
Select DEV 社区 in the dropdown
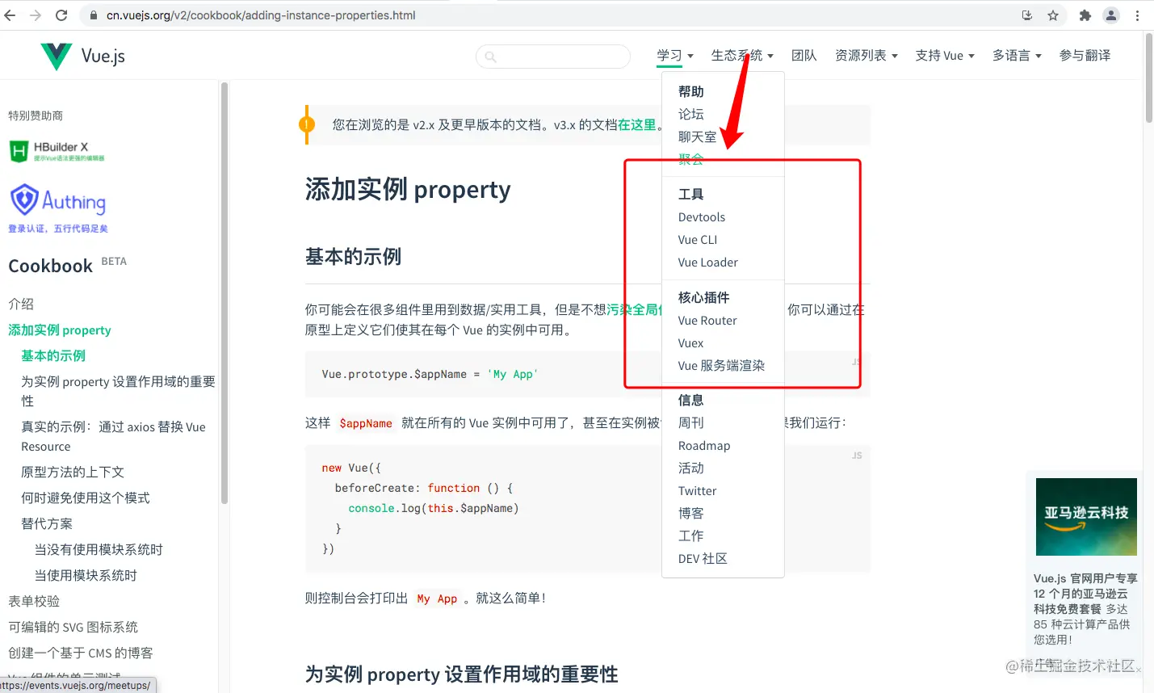pos(703,559)
